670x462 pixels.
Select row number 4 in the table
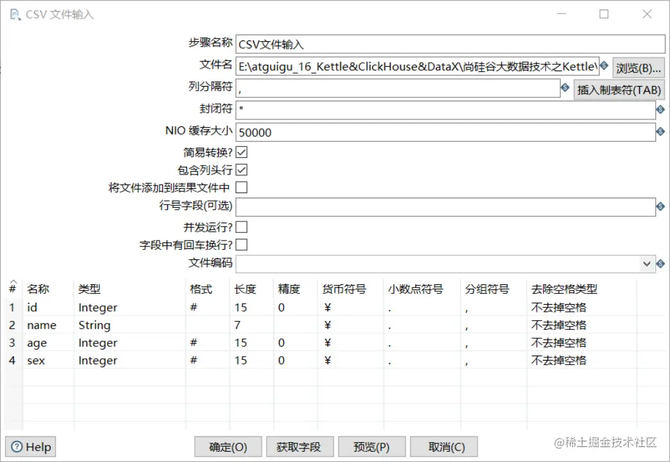13,360
